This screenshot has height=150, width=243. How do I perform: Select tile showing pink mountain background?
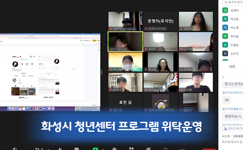coord(196,42)
